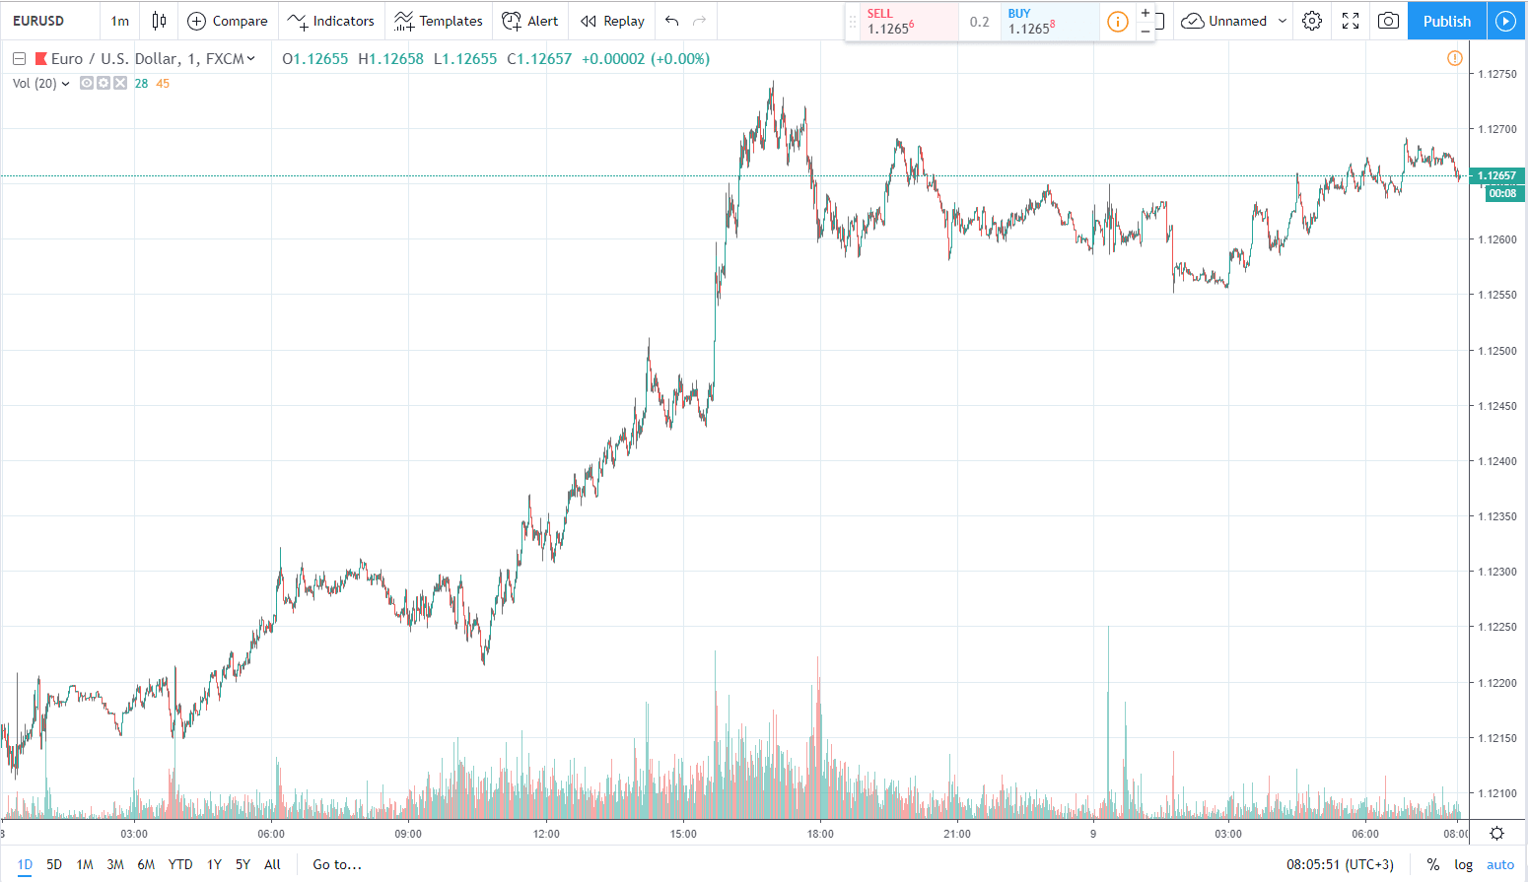Click the 18:00 time axis label
Image resolution: width=1528 pixels, height=882 pixels.
(x=820, y=834)
